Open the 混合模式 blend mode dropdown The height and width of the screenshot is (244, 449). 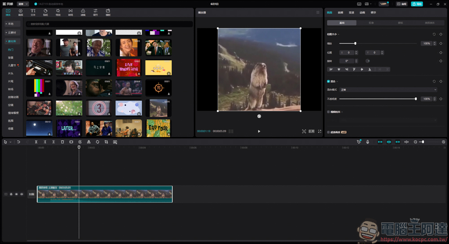(388, 90)
